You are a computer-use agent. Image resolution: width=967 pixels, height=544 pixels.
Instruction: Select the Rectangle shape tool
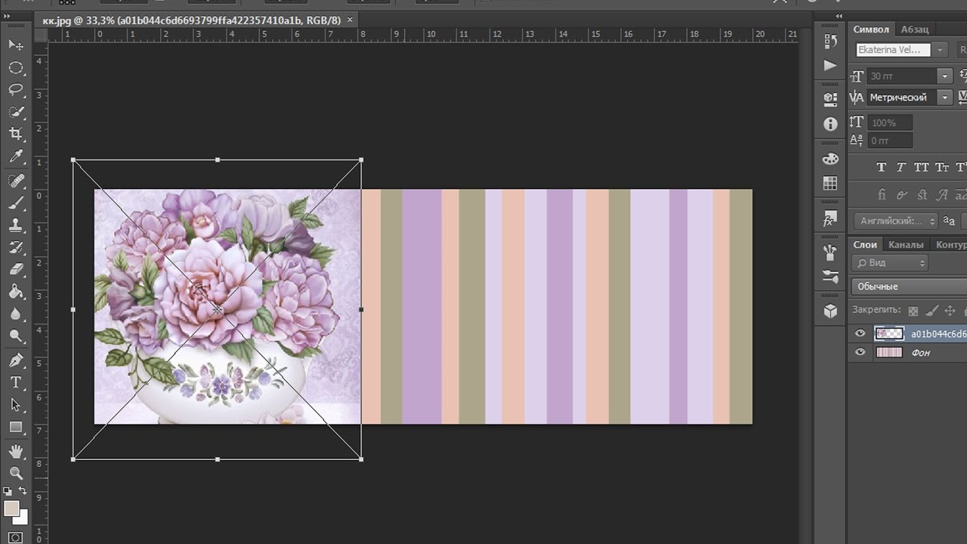pos(15,428)
